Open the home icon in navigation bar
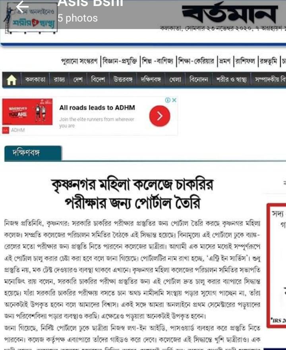This screenshot has height=350, width=286. (12, 80)
